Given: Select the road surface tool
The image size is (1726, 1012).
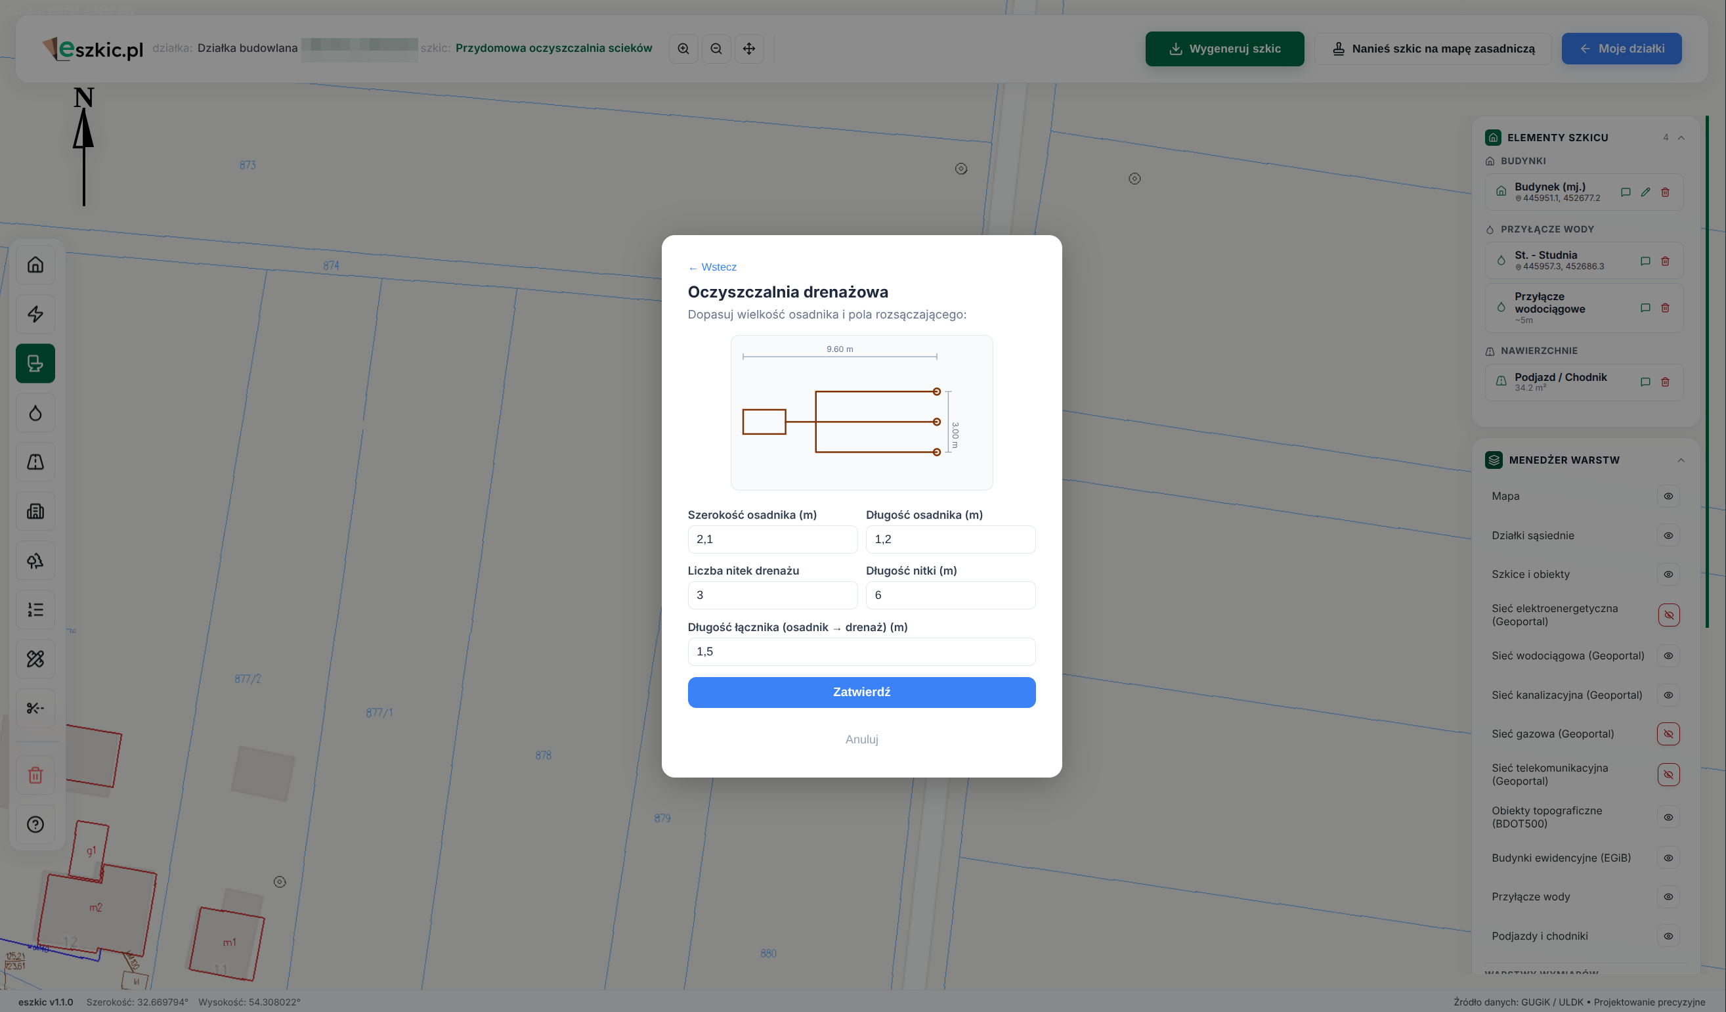Looking at the screenshot, I should point(35,462).
